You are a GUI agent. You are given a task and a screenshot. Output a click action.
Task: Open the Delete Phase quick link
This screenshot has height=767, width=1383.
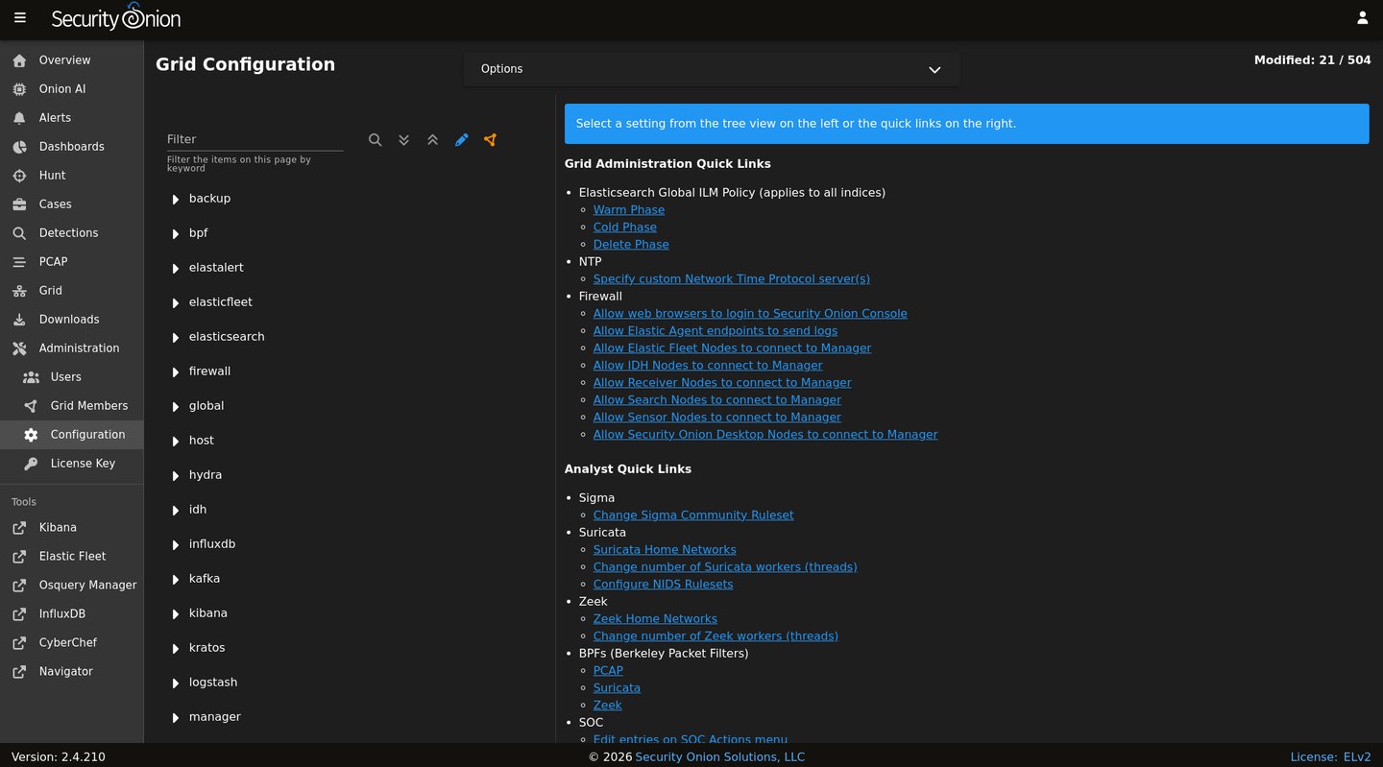click(631, 245)
